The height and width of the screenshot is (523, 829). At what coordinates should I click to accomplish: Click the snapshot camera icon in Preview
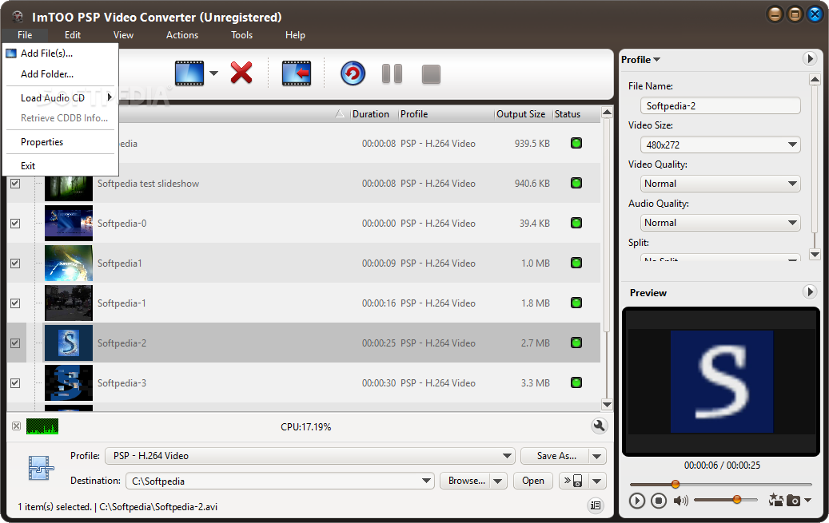(x=793, y=500)
